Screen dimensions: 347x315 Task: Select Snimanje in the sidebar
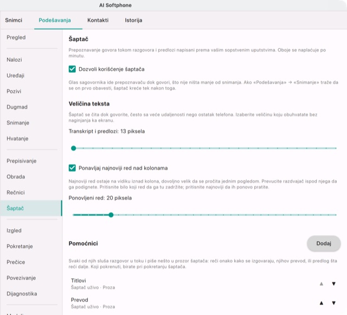[31, 123]
